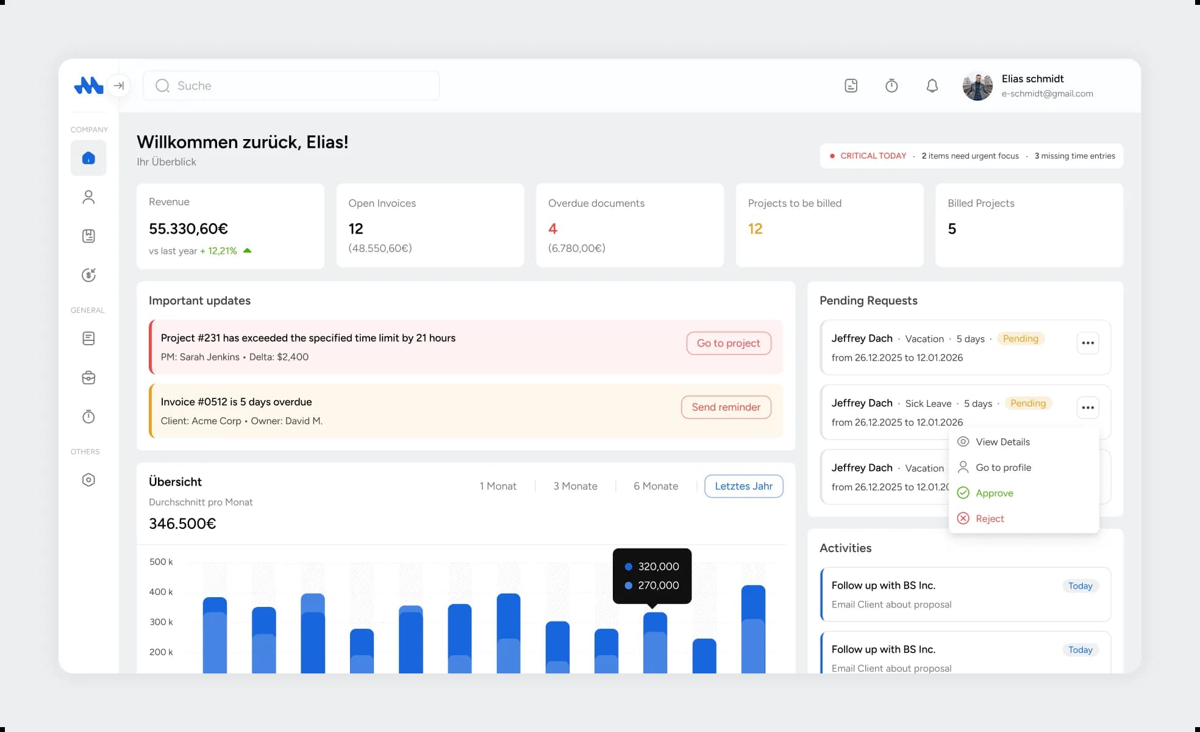Enable the 1 Monat chart view
Screen dimensions: 1200x732
click(x=498, y=486)
